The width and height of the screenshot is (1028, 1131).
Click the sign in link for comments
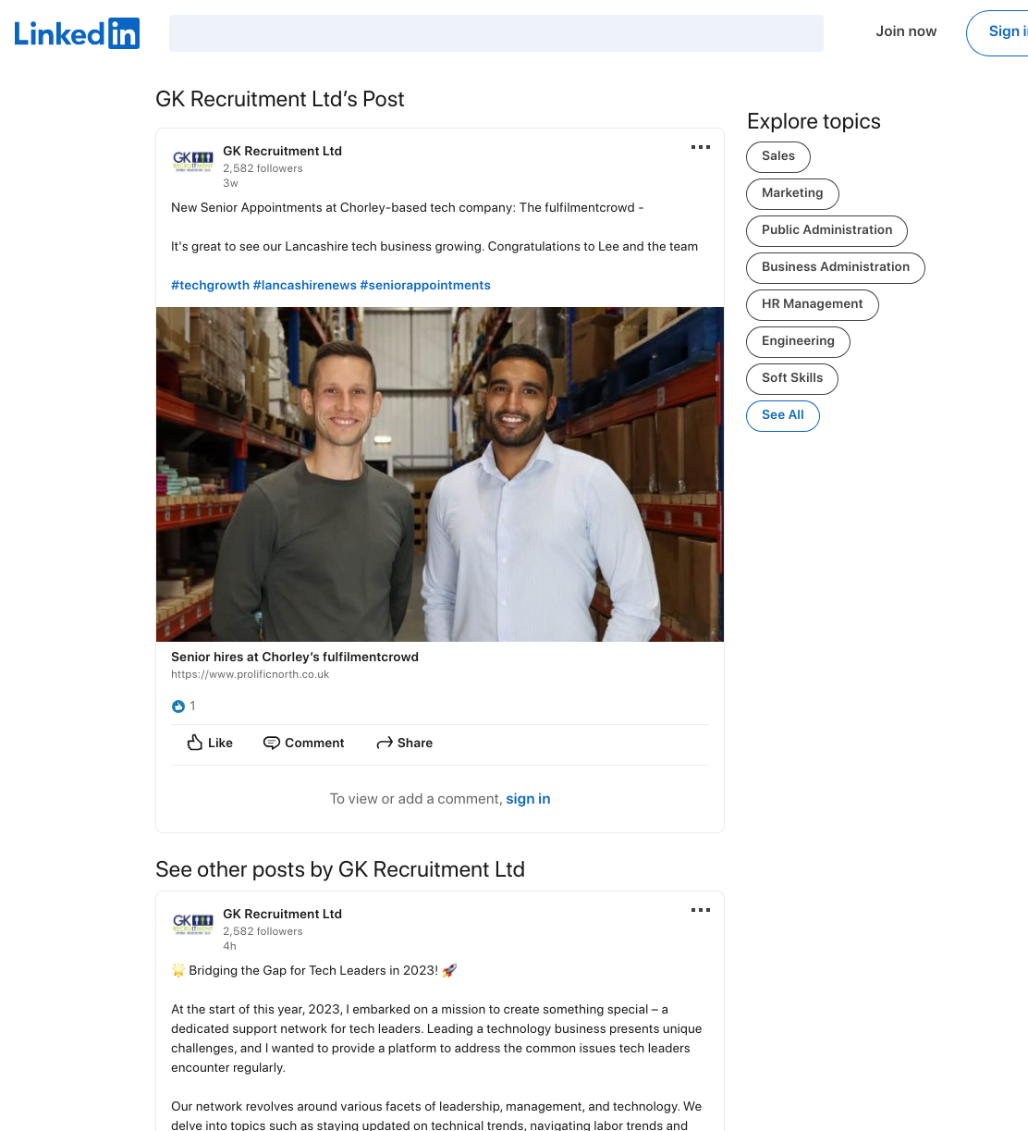[528, 799]
